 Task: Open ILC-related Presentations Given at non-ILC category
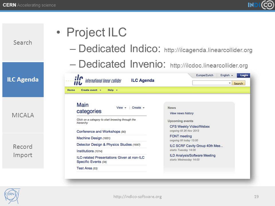pyautogui.click(x=111, y=160)
